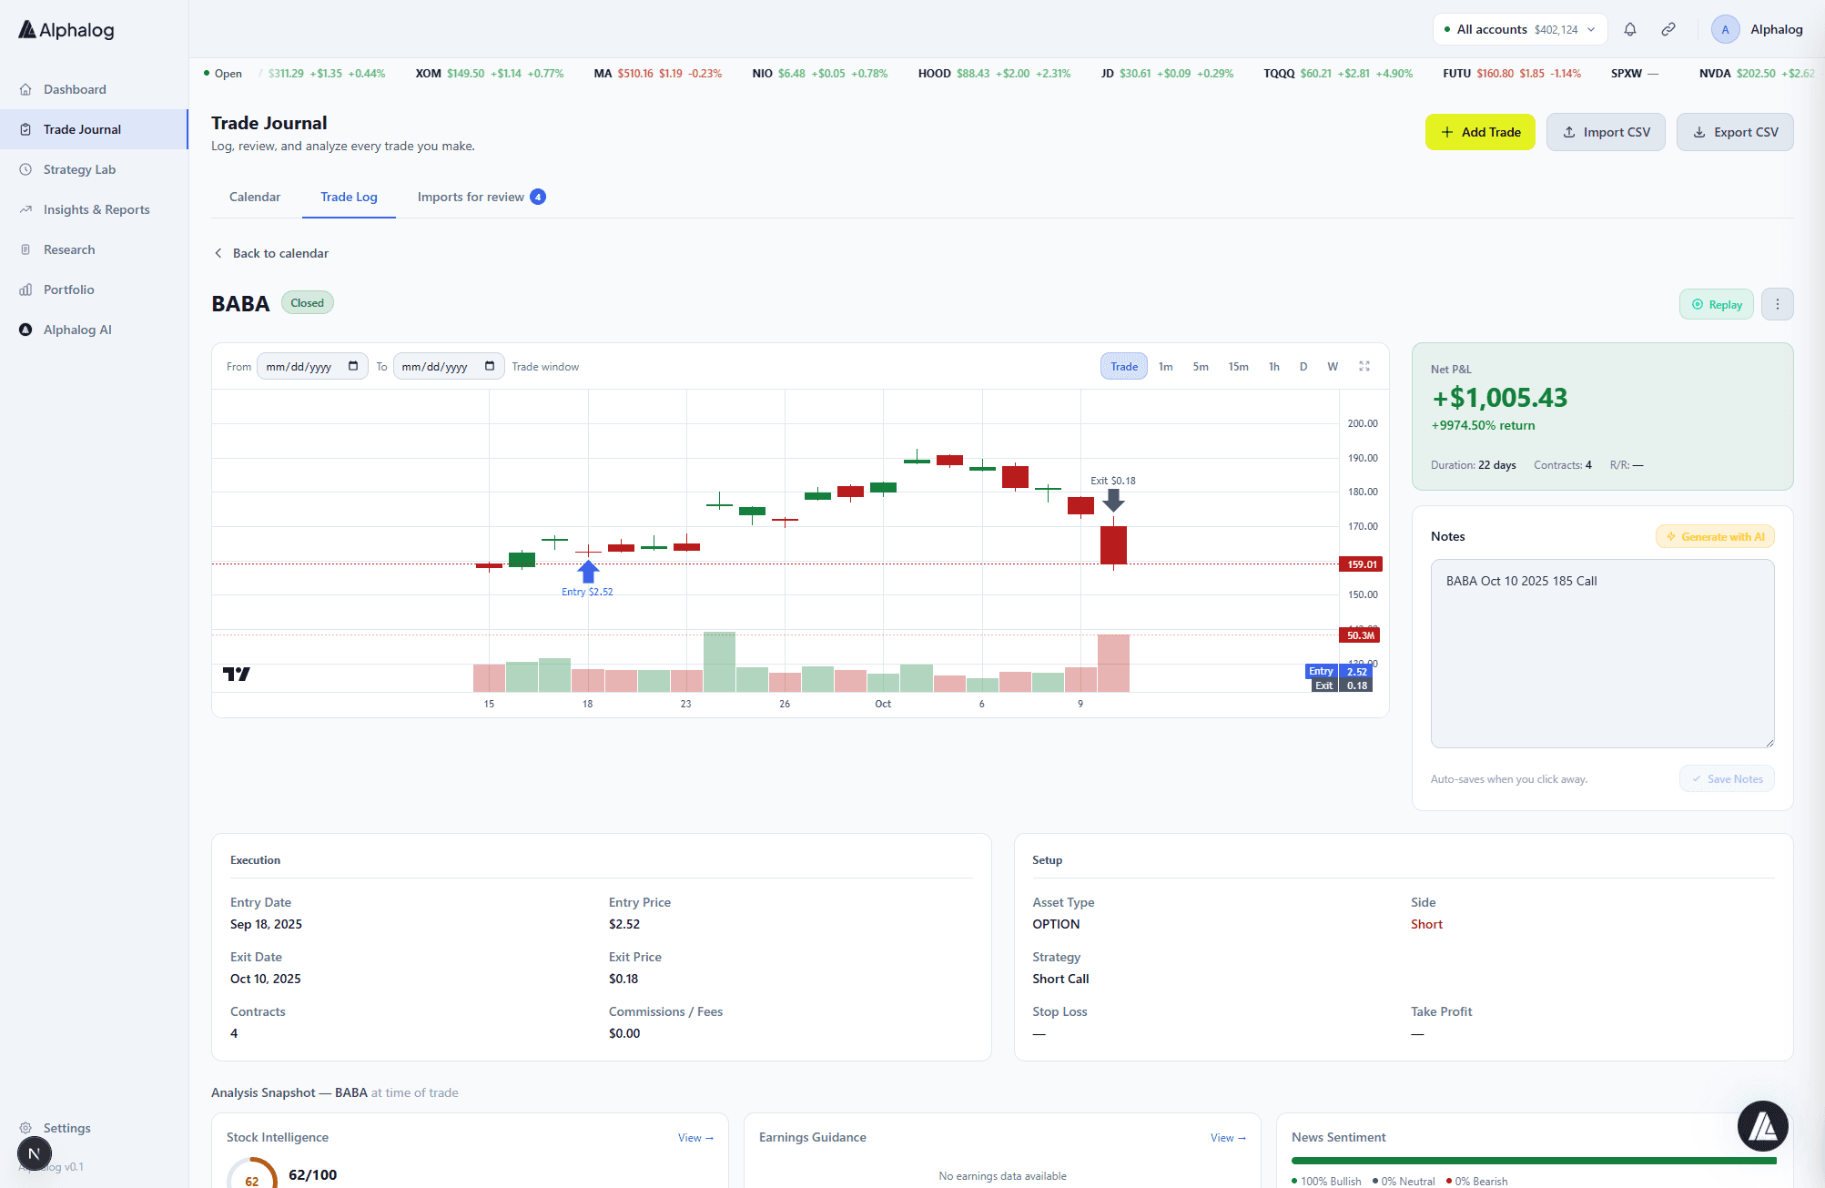Click the Closed status badge
The width and height of the screenshot is (1825, 1188).
click(x=307, y=303)
